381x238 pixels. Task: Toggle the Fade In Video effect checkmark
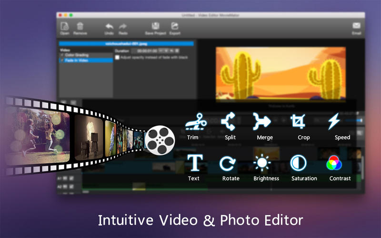pos(62,60)
